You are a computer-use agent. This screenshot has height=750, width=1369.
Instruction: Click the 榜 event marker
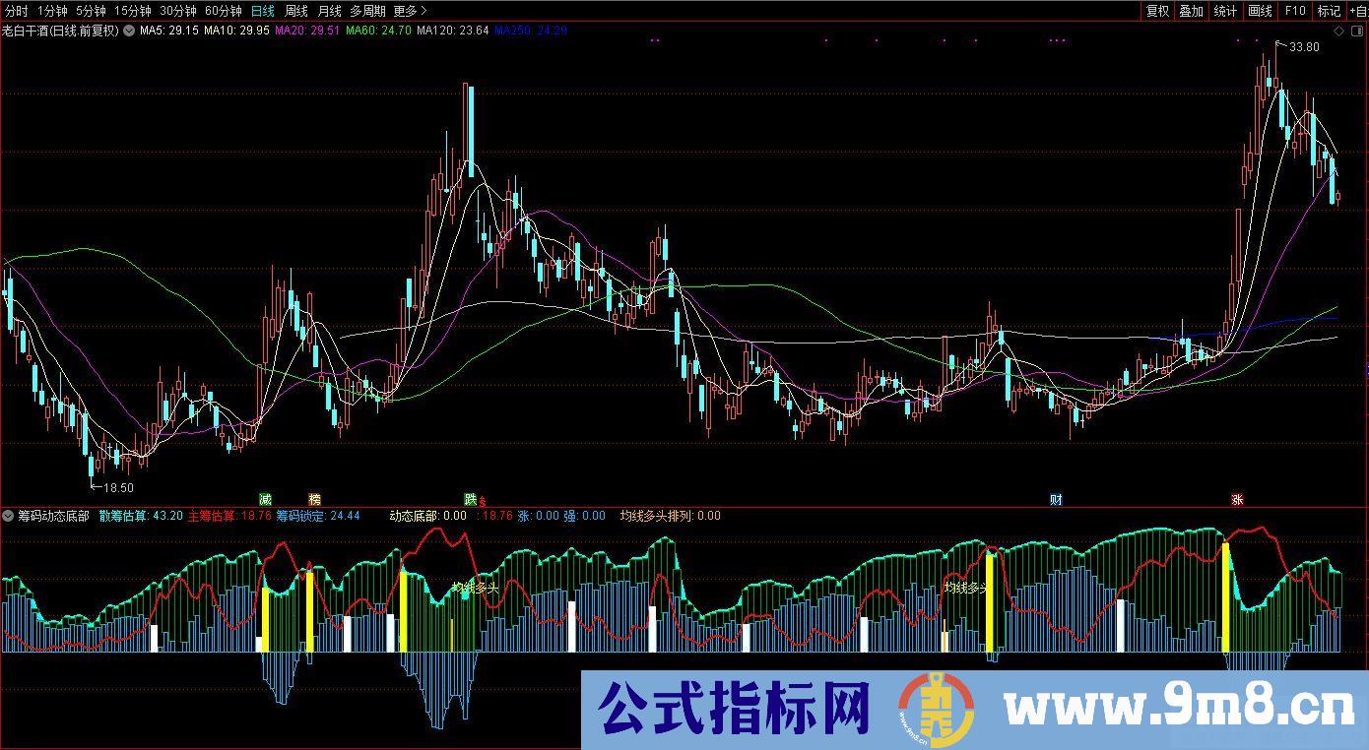tap(314, 500)
